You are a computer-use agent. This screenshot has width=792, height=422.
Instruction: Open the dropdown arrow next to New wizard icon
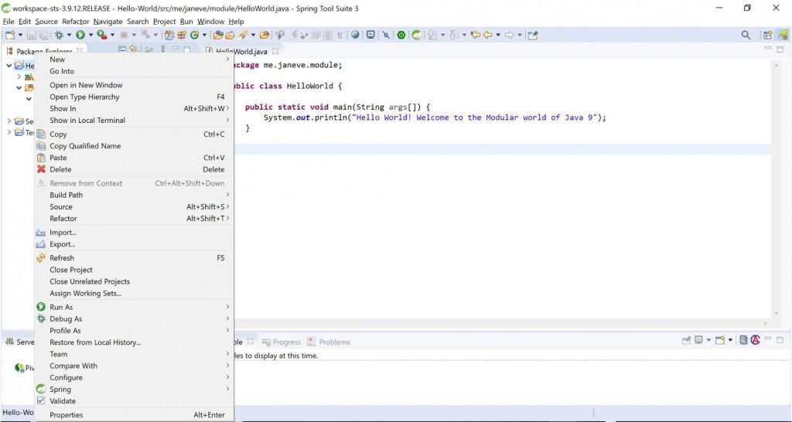tap(20, 35)
